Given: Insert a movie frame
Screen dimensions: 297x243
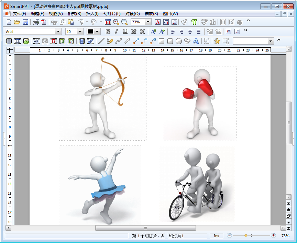Looking at the screenshot, I should click(x=81, y=41).
